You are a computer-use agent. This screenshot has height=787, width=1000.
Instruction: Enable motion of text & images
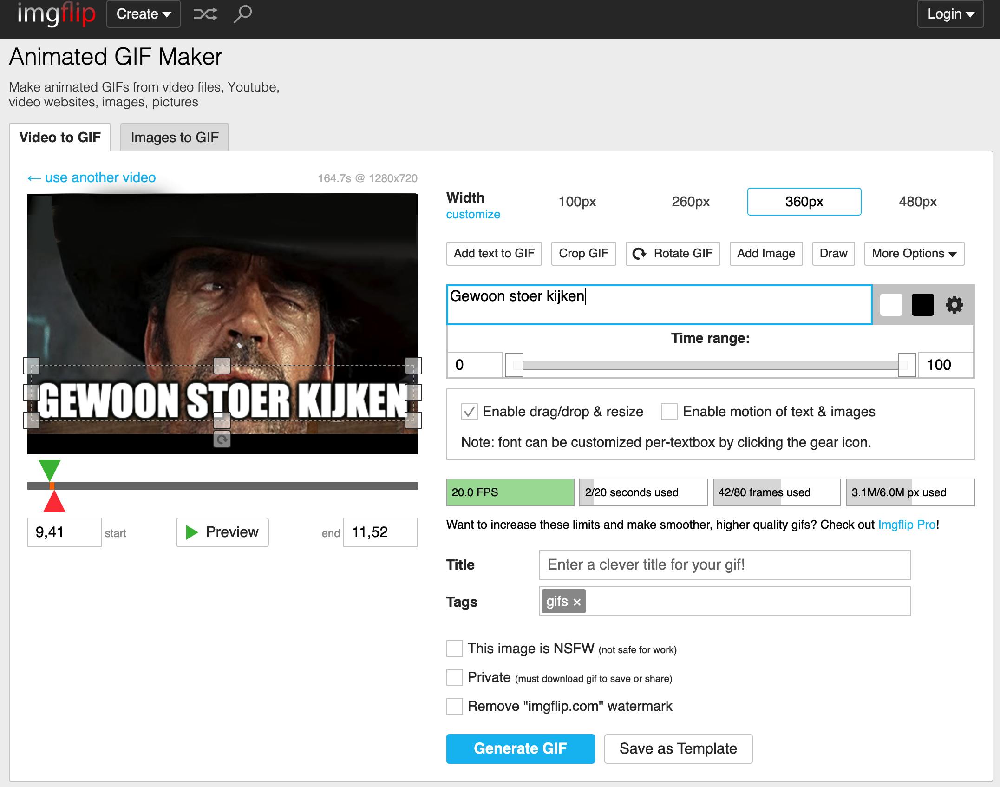(669, 412)
